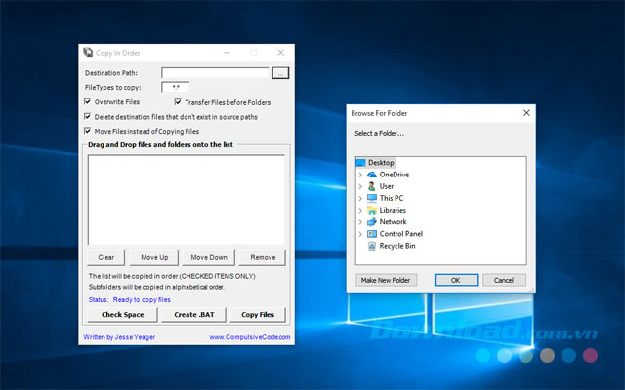625x390 pixels.
Task: Open the www.CompulsiveCode.com link
Action: [250, 337]
